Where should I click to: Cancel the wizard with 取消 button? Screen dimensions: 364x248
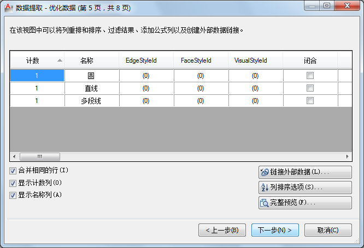coord(328,230)
